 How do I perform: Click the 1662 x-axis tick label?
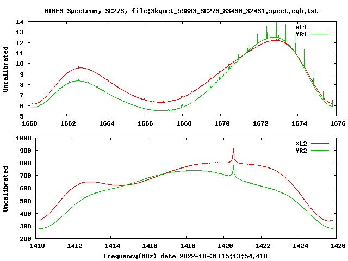pyautogui.click(x=68, y=123)
